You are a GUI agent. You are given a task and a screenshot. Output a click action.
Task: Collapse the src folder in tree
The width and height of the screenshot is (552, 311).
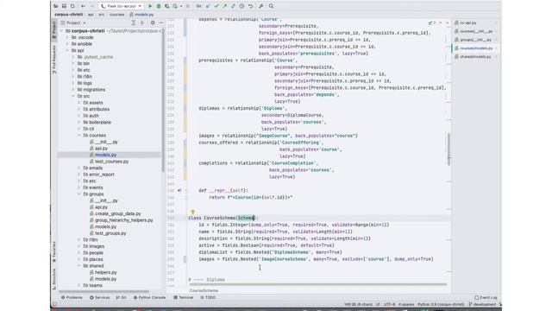tap(73, 96)
